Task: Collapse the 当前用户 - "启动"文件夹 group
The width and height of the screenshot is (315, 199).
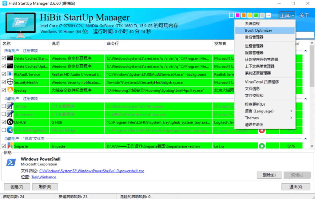Action: click(x=305, y=139)
